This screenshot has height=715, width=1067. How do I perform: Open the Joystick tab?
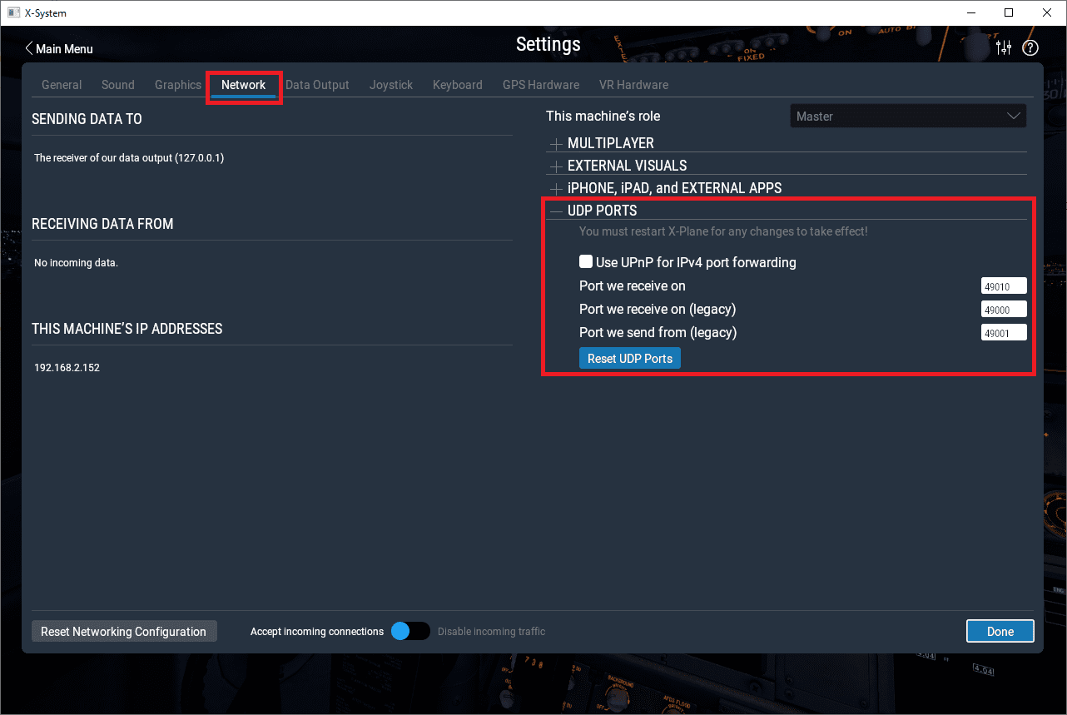[391, 85]
